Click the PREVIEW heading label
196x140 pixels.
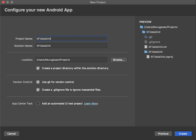(x=145, y=22)
